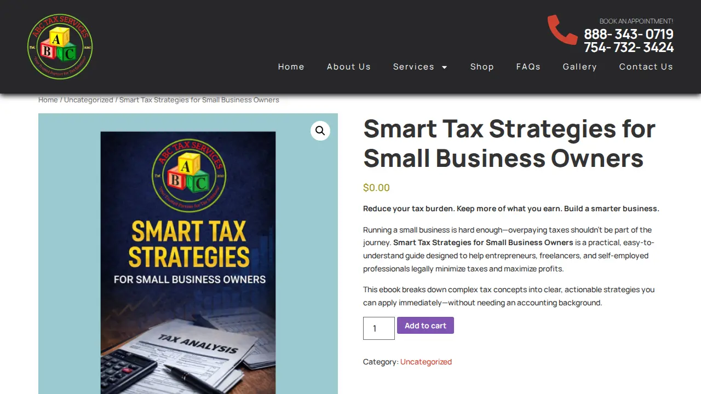Click the bold "Reduce your tax burden" tagline

point(511,208)
